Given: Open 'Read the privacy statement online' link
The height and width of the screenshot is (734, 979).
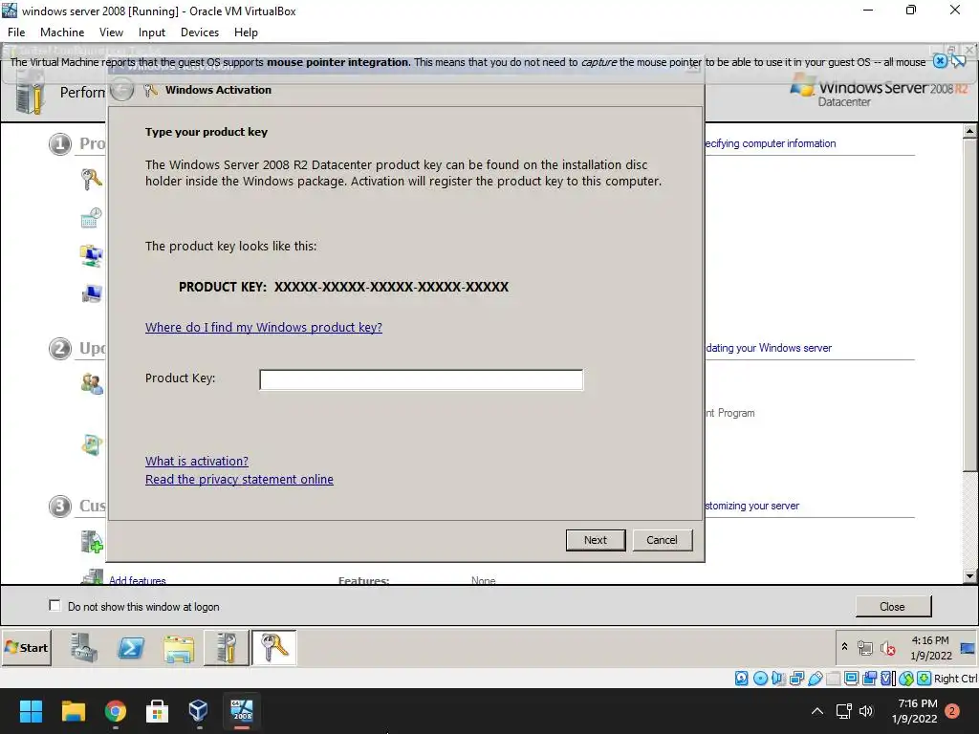Looking at the screenshot, I should coord(239,479).
